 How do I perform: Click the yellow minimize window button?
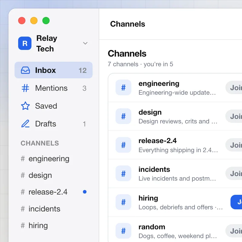34,21
